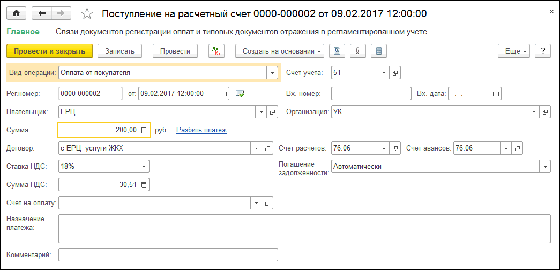Expand the Вид операции dropdown
This screenshot has width=560, height=270.
click(272, 72)
